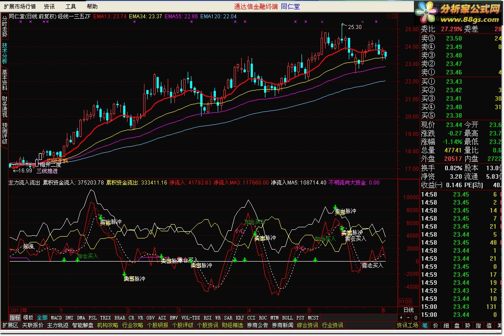Viewport: 504px width, 336px height.
Task: Open the 智能解盘 bottom tab
Action: pyautogui.click(x=83, y=325)
